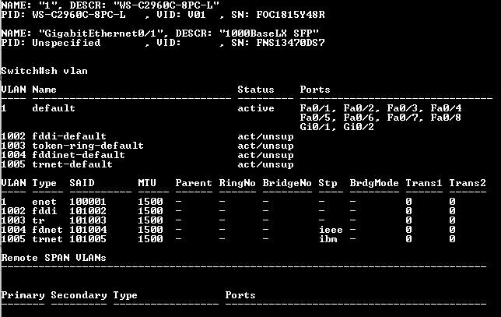Screen dimensions: 501x317
Task: Click port Fa0/8 in VLAN list
Action: coord(446,118)
